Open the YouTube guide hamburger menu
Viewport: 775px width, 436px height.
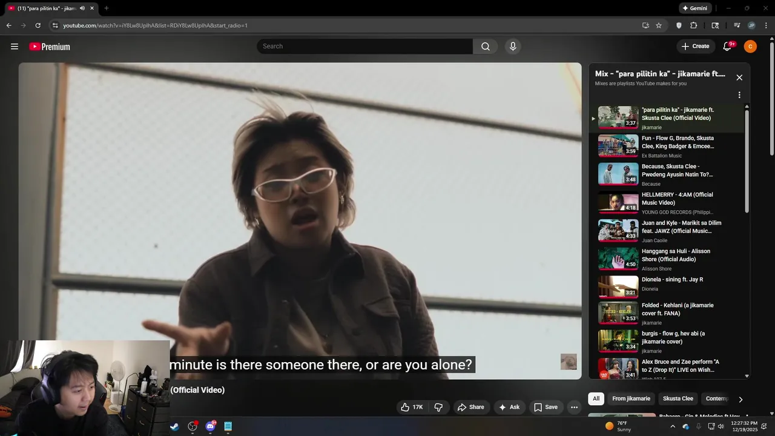[x=15, y=47]
